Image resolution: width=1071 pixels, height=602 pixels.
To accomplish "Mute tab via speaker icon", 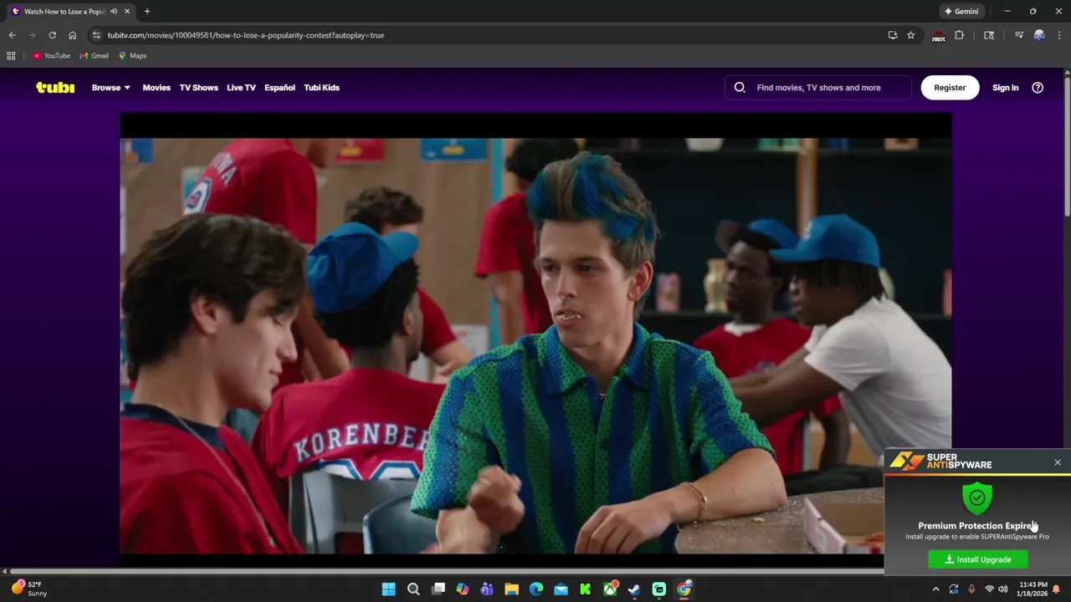I will (x=114, y=12).
